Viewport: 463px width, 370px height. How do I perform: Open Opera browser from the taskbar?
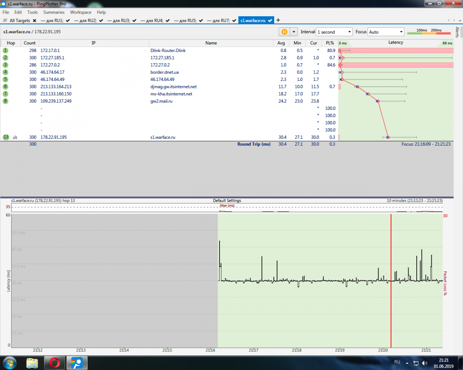click(54, 363)
